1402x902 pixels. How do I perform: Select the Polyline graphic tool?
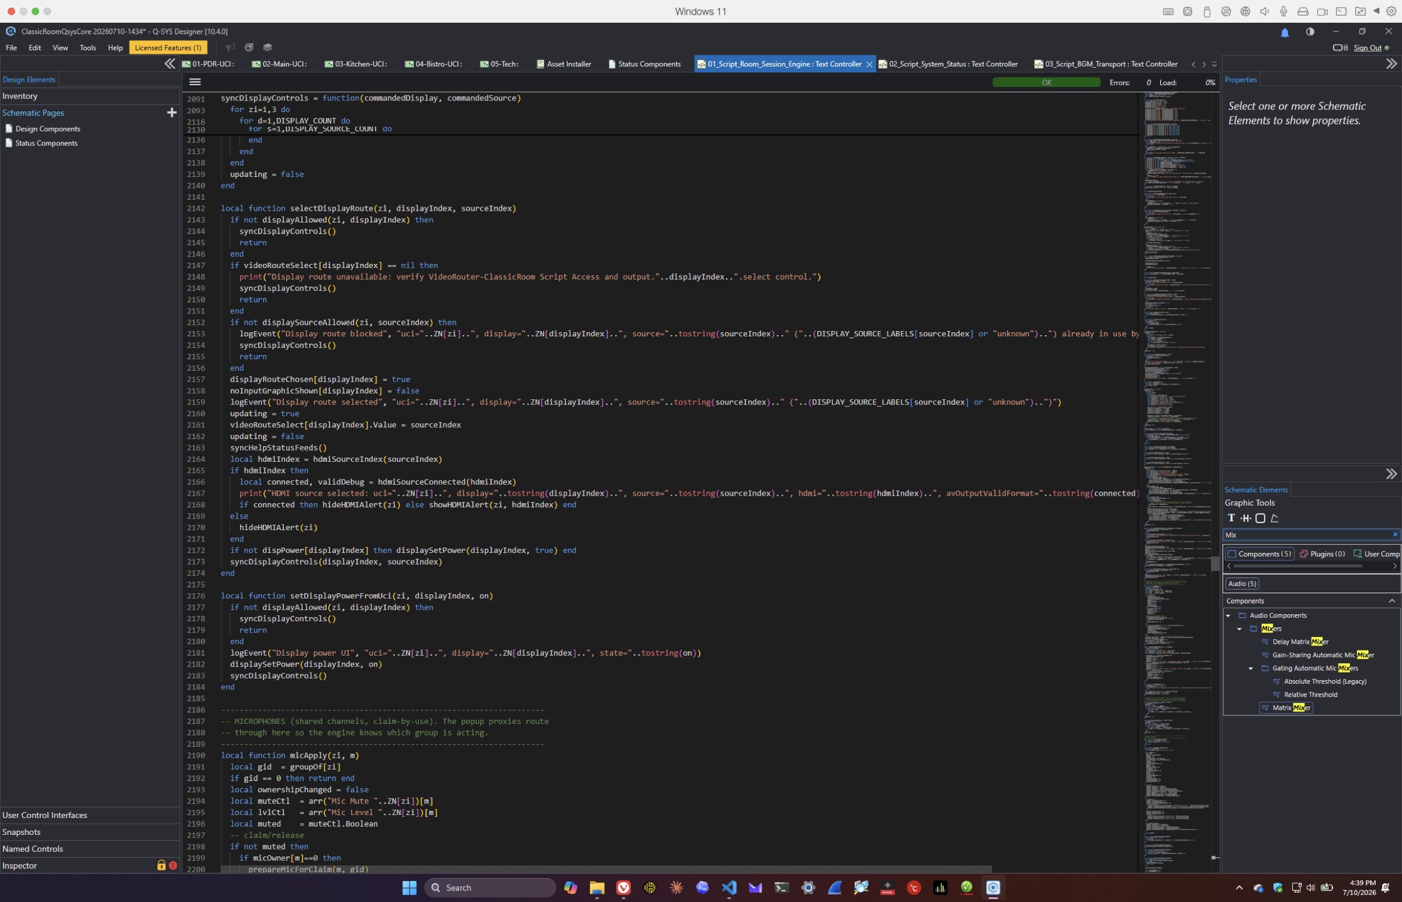pyautogui.click(x=1274, y=518)
